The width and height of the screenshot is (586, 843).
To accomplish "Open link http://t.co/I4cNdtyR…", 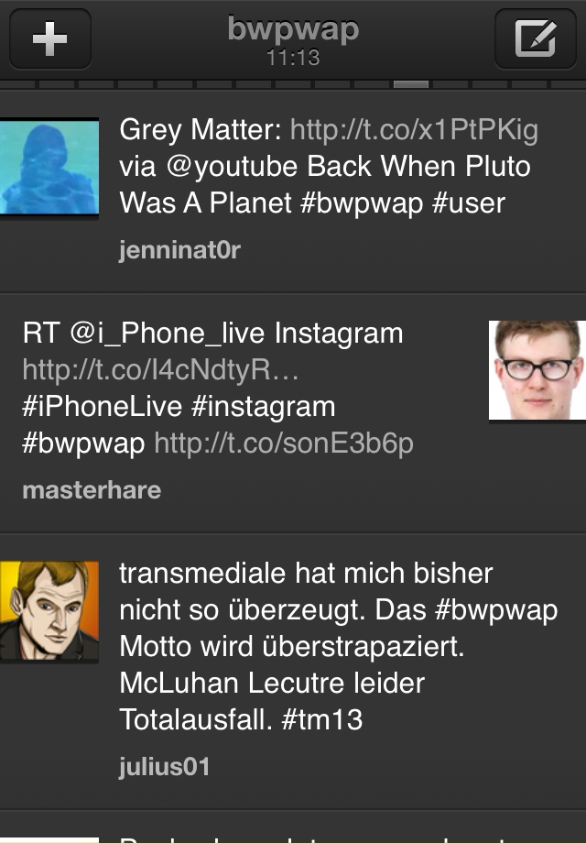I will coord(160,370).
